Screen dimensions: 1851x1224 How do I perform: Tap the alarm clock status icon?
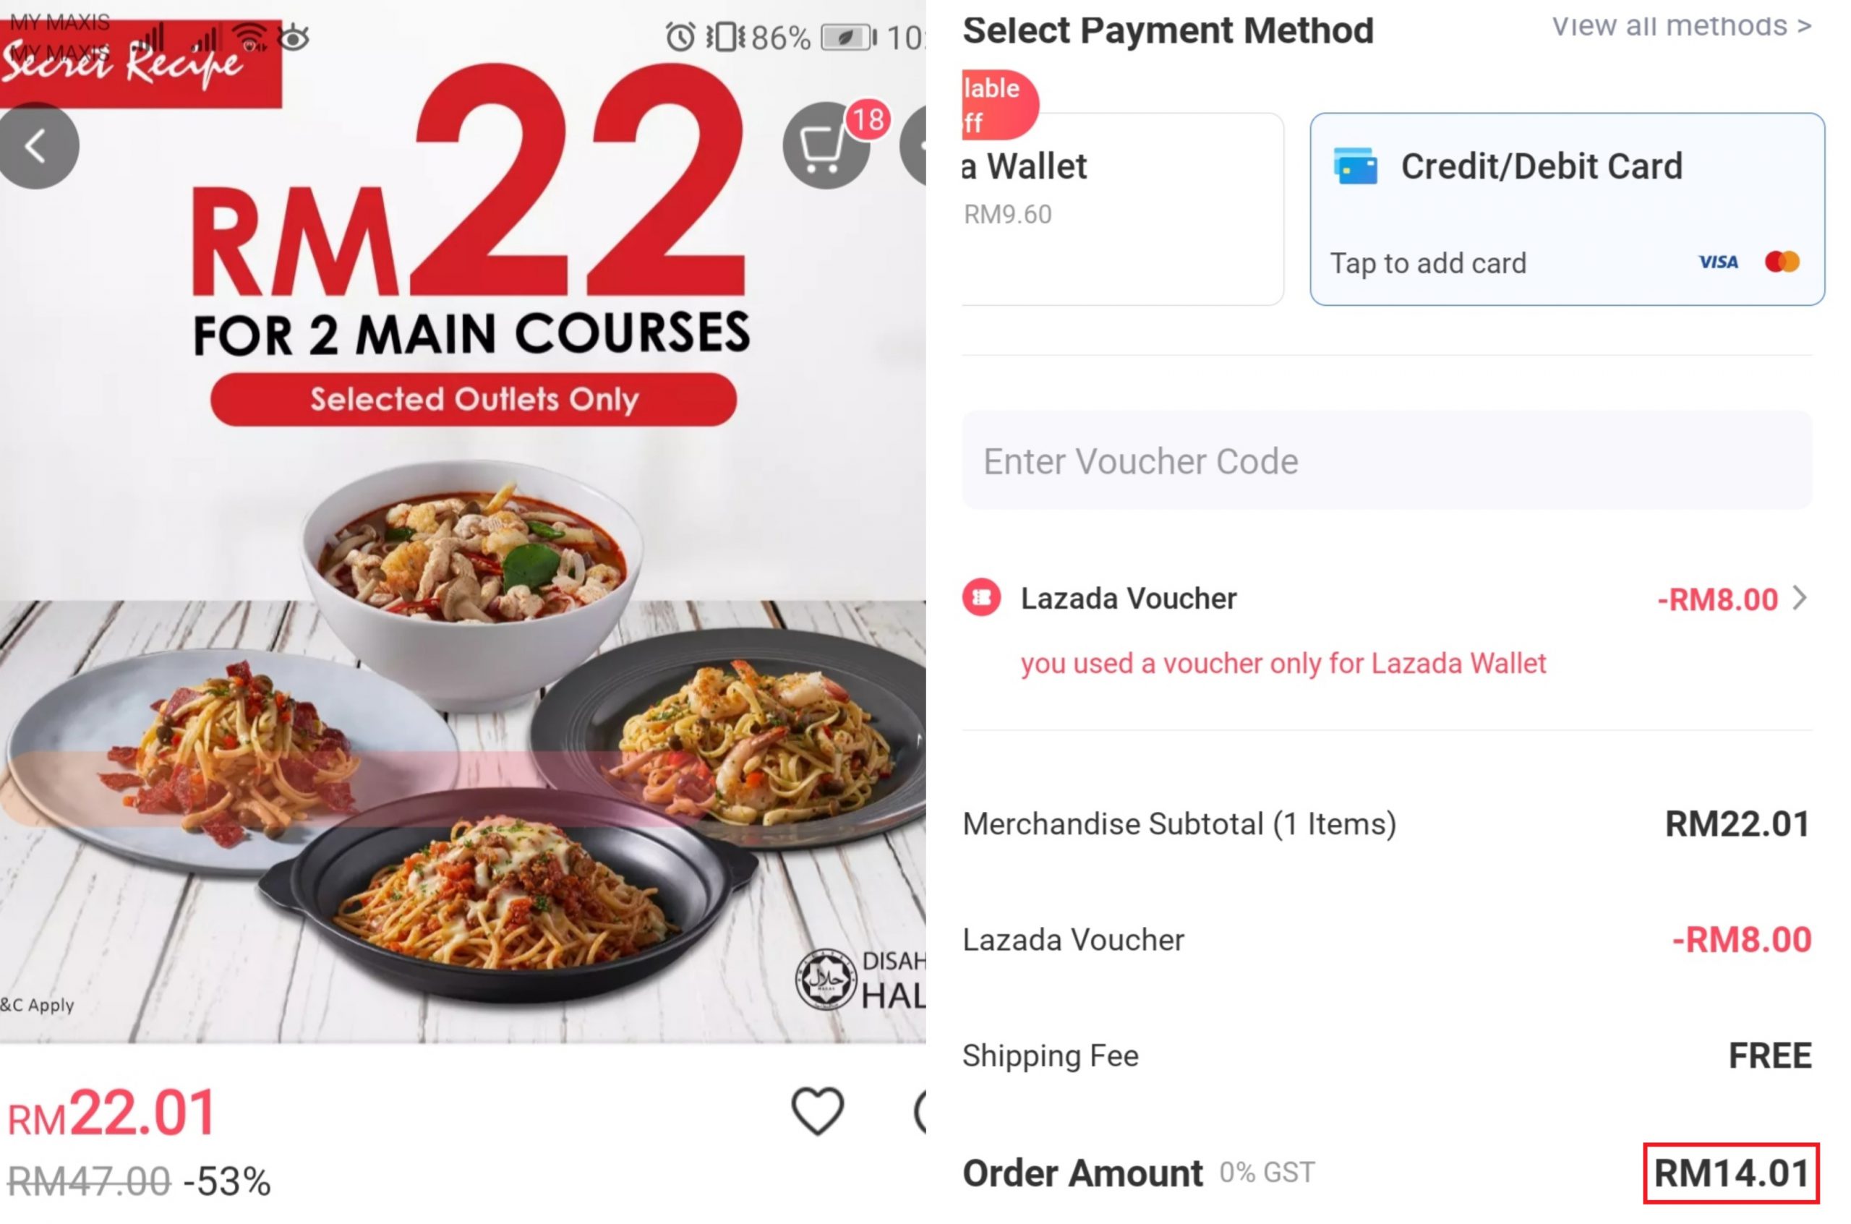[680, 37]
